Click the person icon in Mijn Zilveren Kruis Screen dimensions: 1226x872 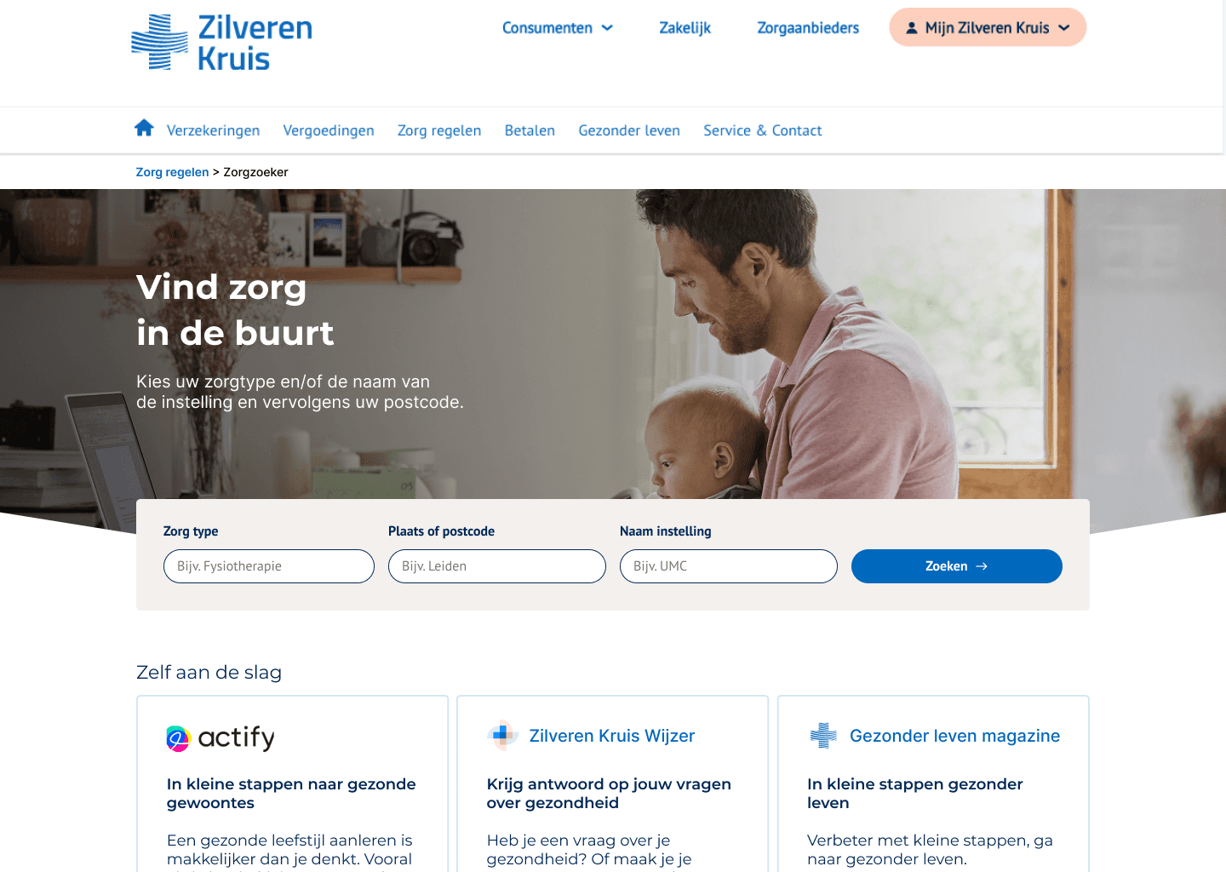pyautogui.click(x=911, y=28)
